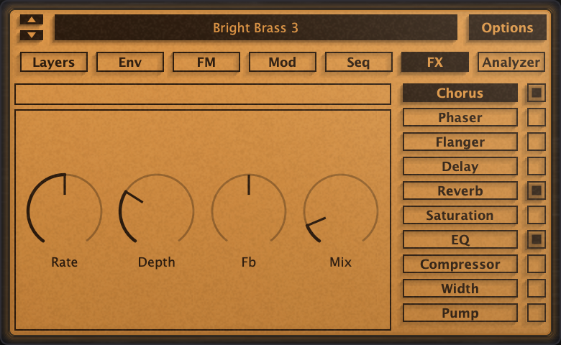Viewport: 561px width, 345px height.
Task: Select the previous preset with up arrow
Action: [x=32, y=19]
